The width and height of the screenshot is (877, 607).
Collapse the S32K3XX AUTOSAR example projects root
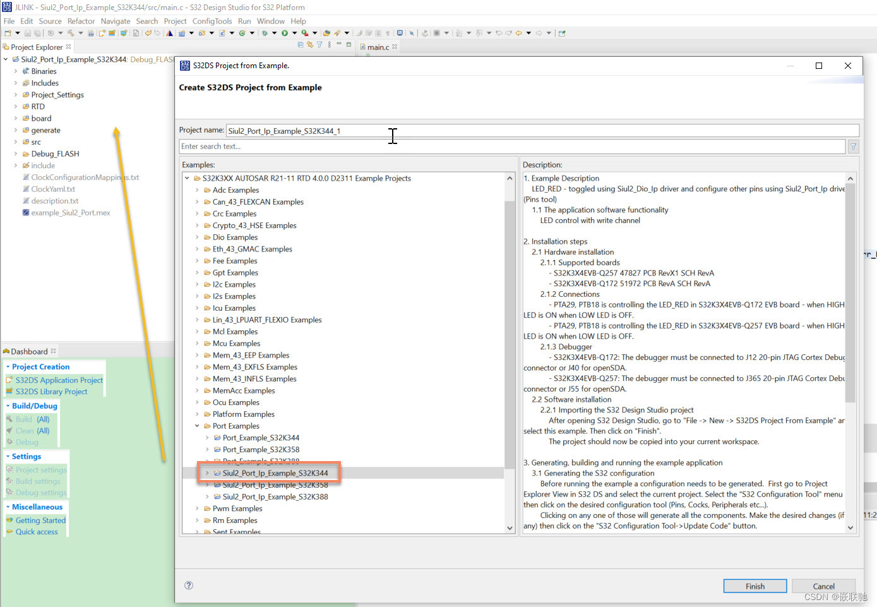(188, 179)
